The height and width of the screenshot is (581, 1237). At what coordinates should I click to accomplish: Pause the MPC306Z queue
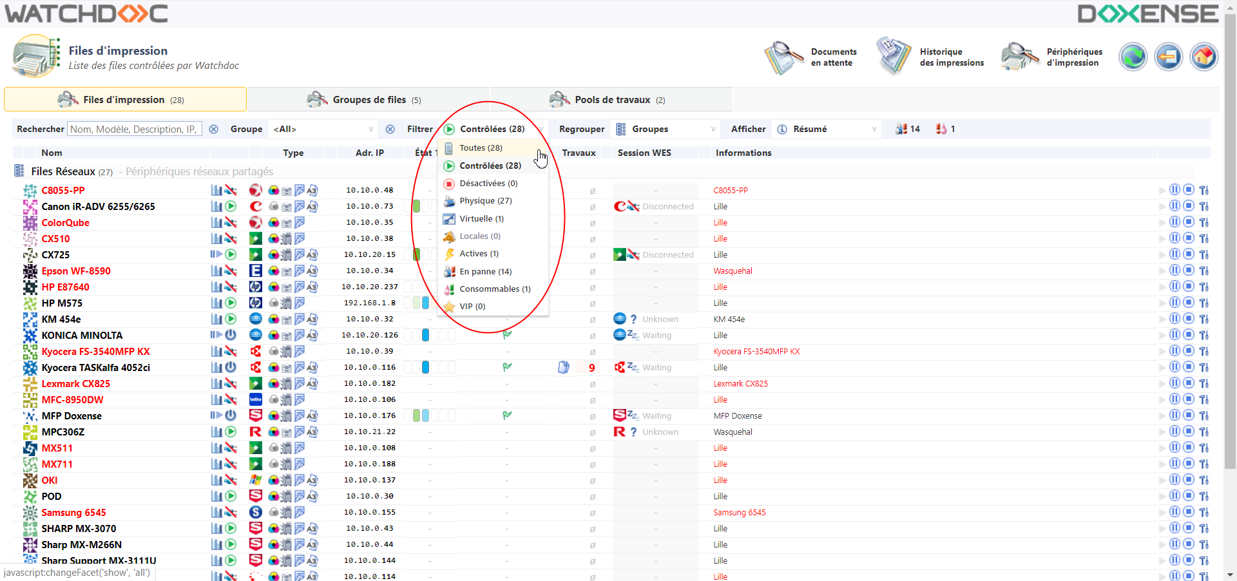1175,431
